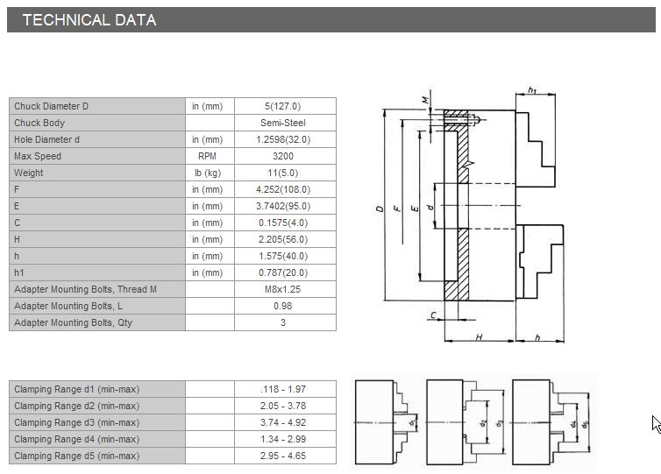This screenshot has width=661, height=474.
Task: Click the F dimension value 4.252(108.0)
Action: point(283,189)
